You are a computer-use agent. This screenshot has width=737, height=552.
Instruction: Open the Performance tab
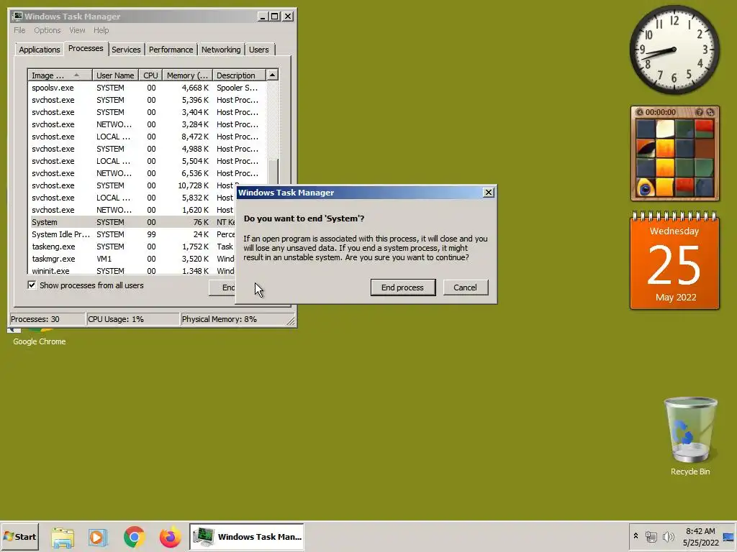(171, 50)
